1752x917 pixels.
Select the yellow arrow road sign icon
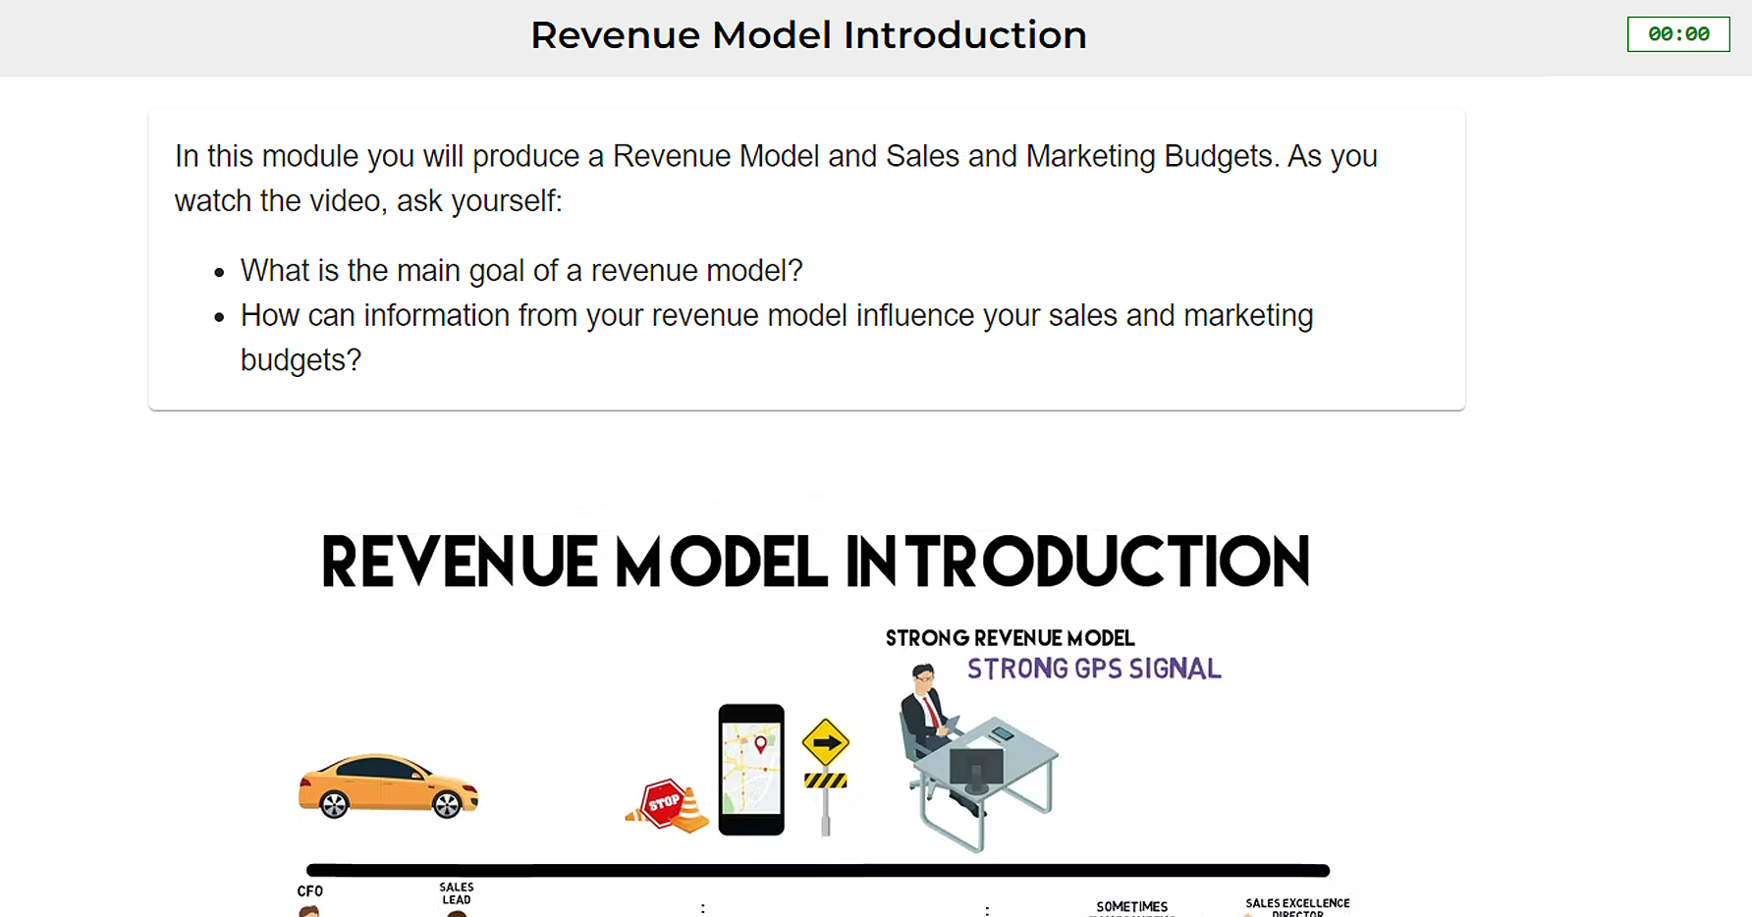[826, 743]
